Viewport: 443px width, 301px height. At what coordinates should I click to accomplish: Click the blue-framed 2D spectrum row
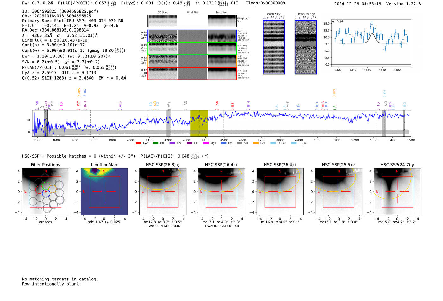(x=192, y=36)
